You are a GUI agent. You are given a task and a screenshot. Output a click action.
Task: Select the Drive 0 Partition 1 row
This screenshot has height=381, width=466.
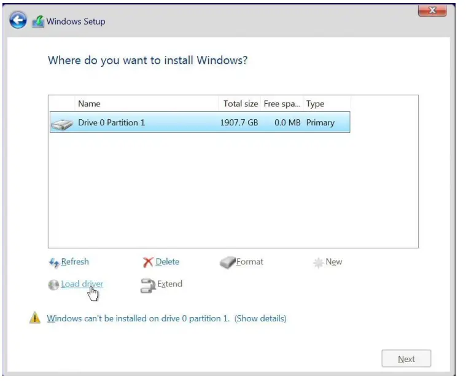[x=200, y=122]
